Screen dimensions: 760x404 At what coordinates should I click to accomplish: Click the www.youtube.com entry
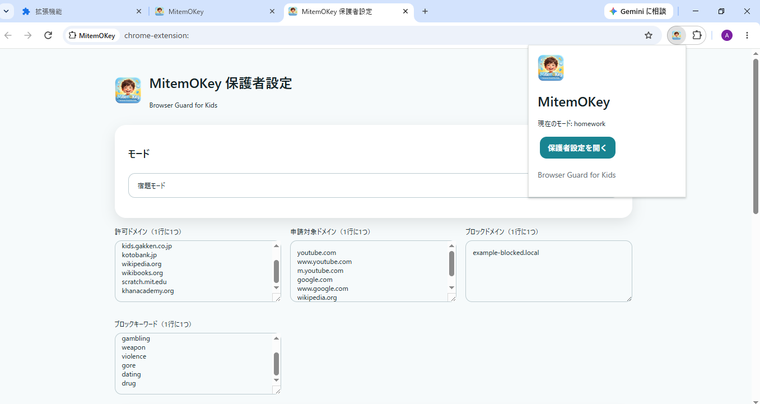[324, 262]
